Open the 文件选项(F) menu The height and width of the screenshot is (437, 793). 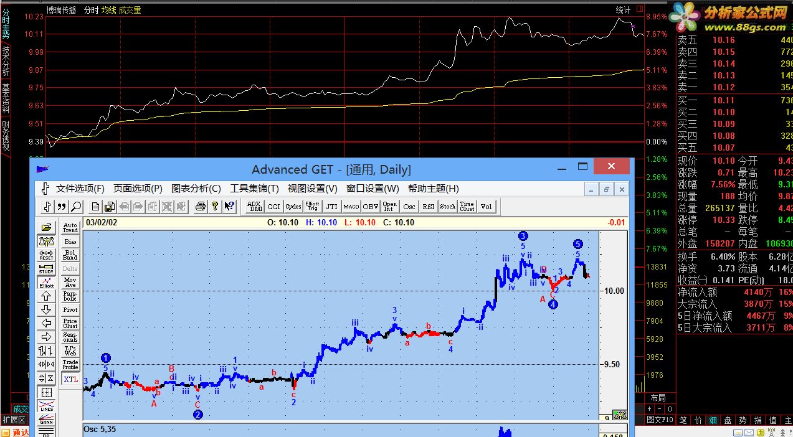click(x=80, y=189)
